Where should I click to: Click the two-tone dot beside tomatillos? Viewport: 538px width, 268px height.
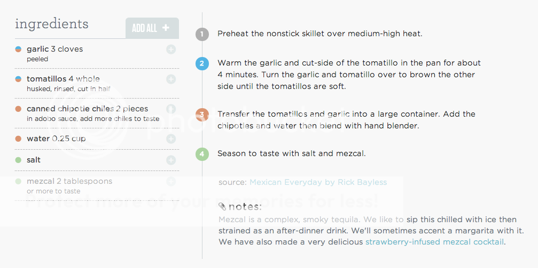point(18,79)
